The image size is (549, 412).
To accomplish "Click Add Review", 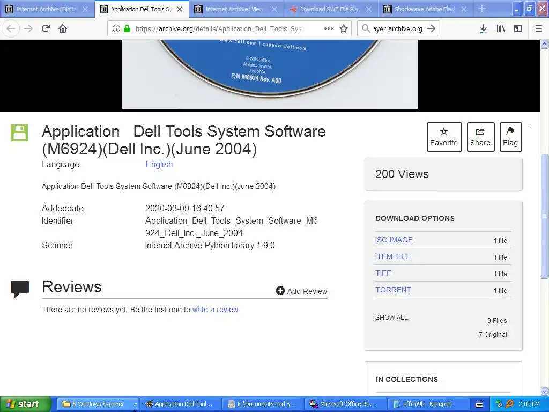I will coord(301,291).
